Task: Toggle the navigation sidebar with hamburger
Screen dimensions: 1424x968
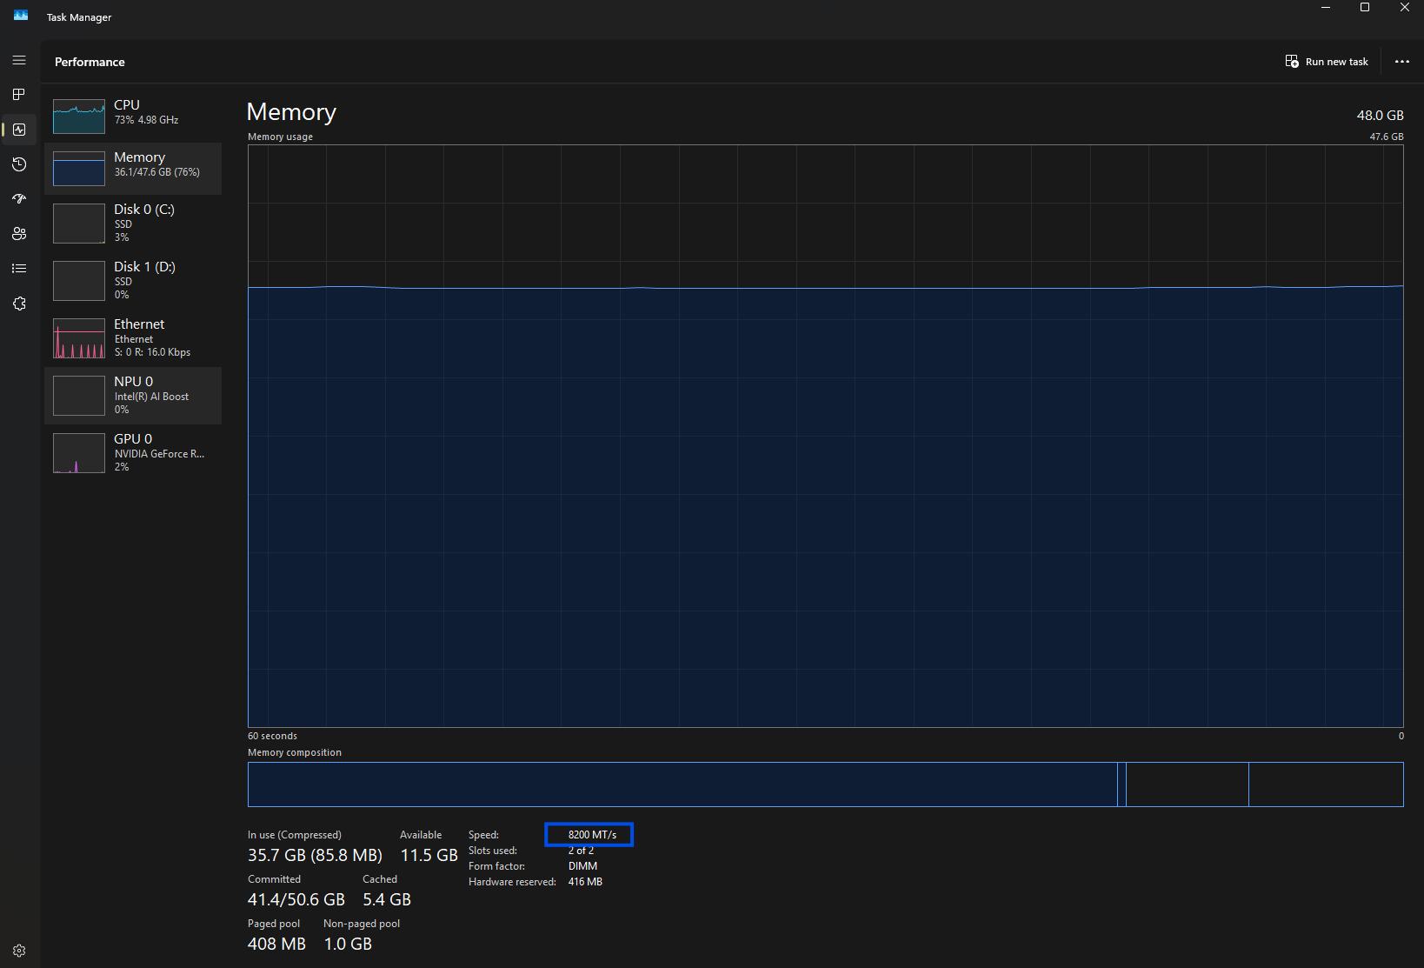Action: (x=19, y=60)
